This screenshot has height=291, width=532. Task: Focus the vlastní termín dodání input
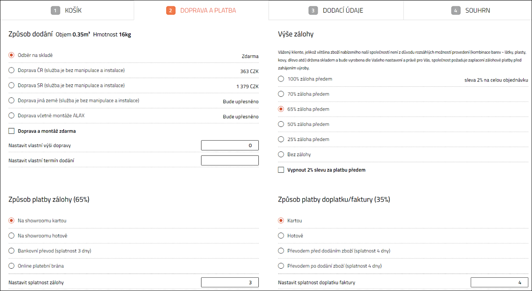pos(230,160)
